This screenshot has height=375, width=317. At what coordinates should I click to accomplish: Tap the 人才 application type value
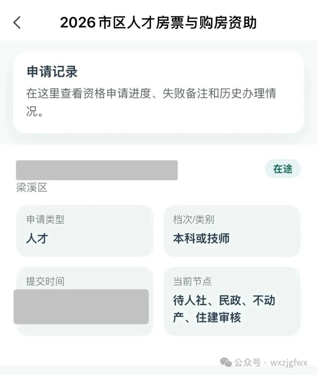pyautogui.click(x=37, y=238)
